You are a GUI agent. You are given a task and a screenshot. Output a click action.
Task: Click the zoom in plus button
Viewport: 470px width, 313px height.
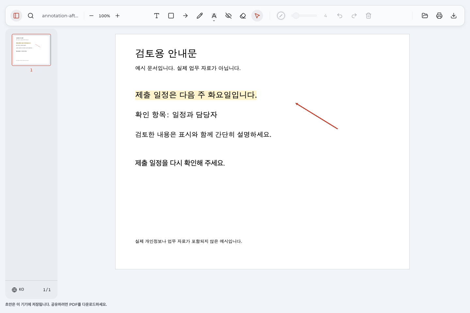117,16
